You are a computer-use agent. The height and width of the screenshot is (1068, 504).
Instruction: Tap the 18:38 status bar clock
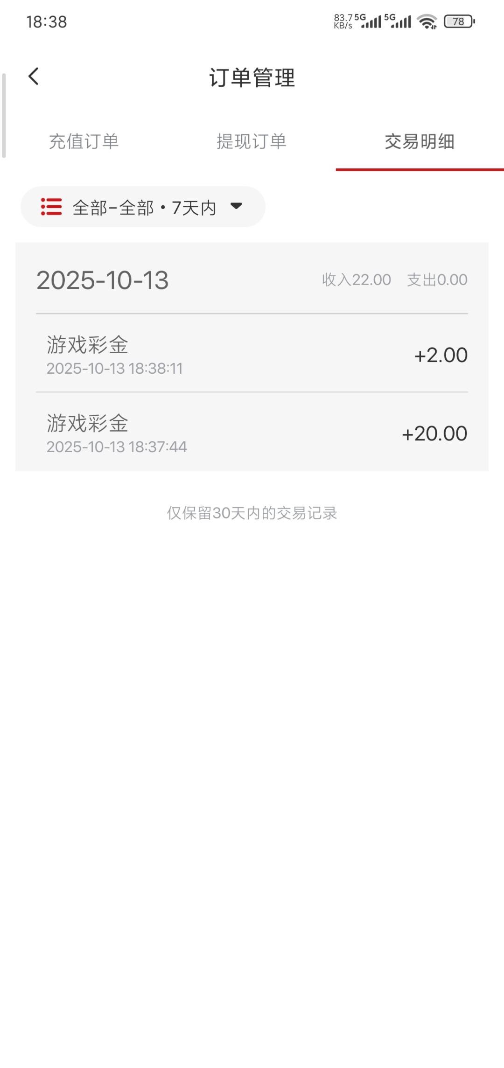pos(47,22)
